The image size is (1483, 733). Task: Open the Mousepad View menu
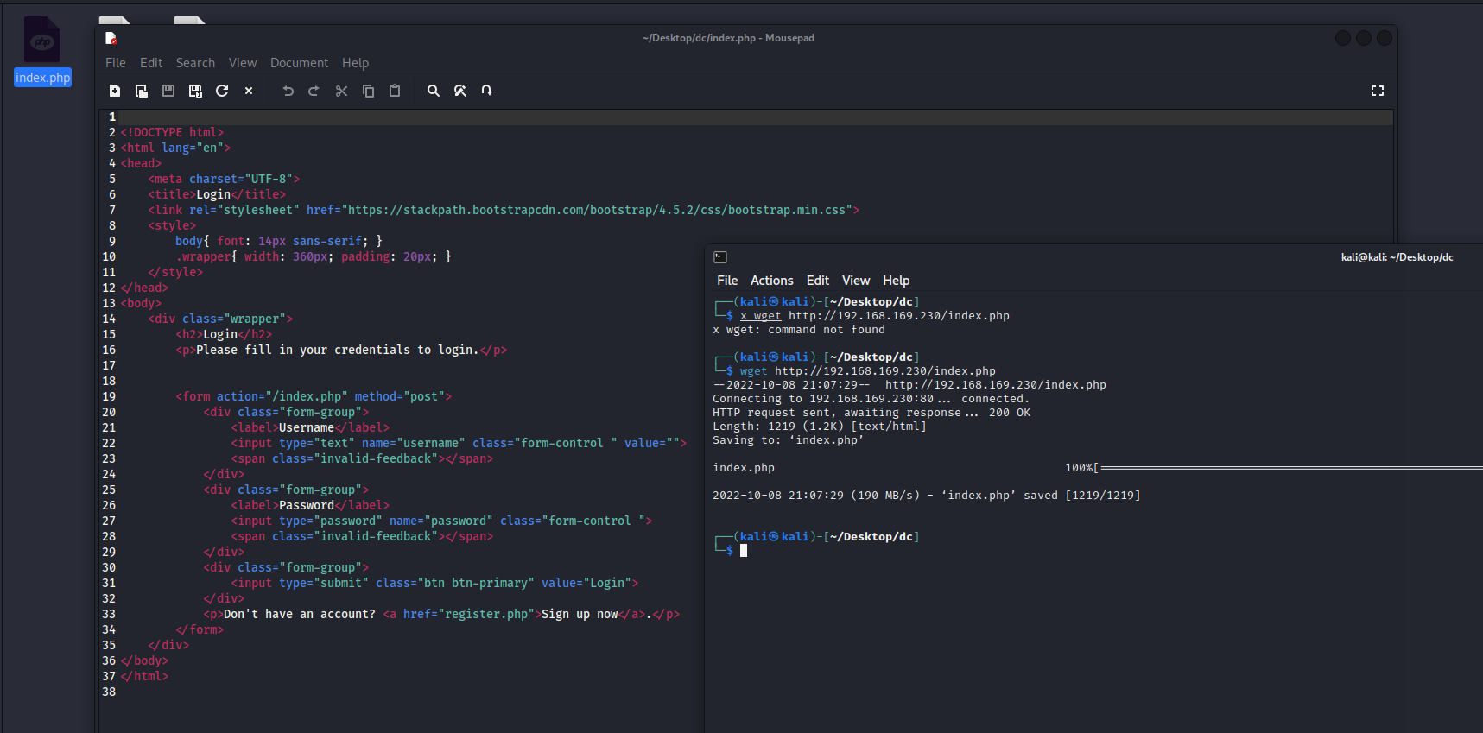pos(243,63)
